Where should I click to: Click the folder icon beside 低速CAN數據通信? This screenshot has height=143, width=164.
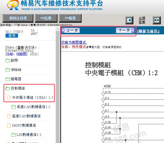[x=14, y=107]
